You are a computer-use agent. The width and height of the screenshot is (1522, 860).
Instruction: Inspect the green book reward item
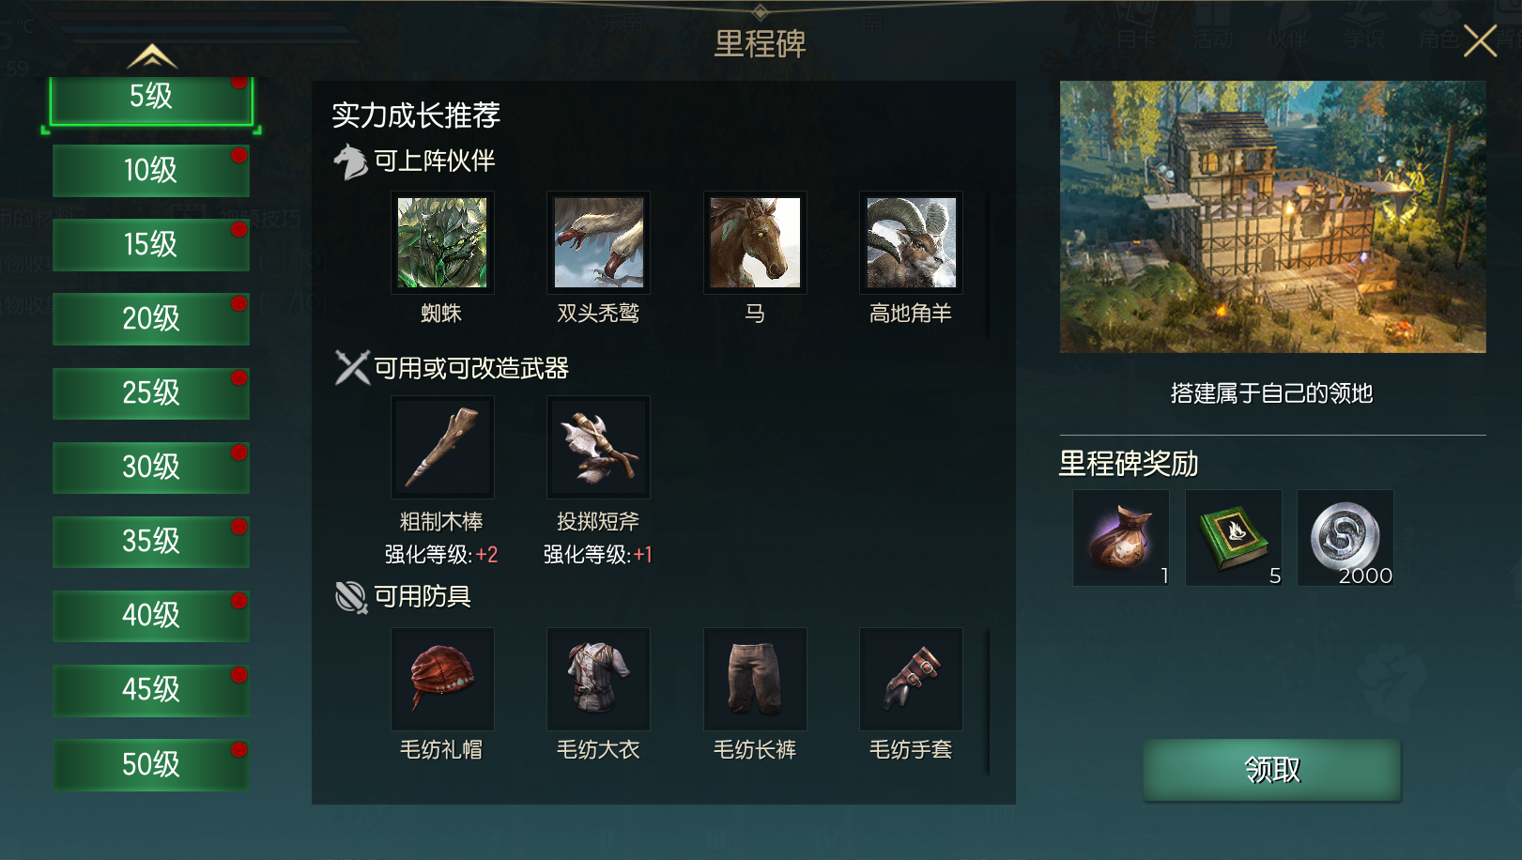(1234, 538)
